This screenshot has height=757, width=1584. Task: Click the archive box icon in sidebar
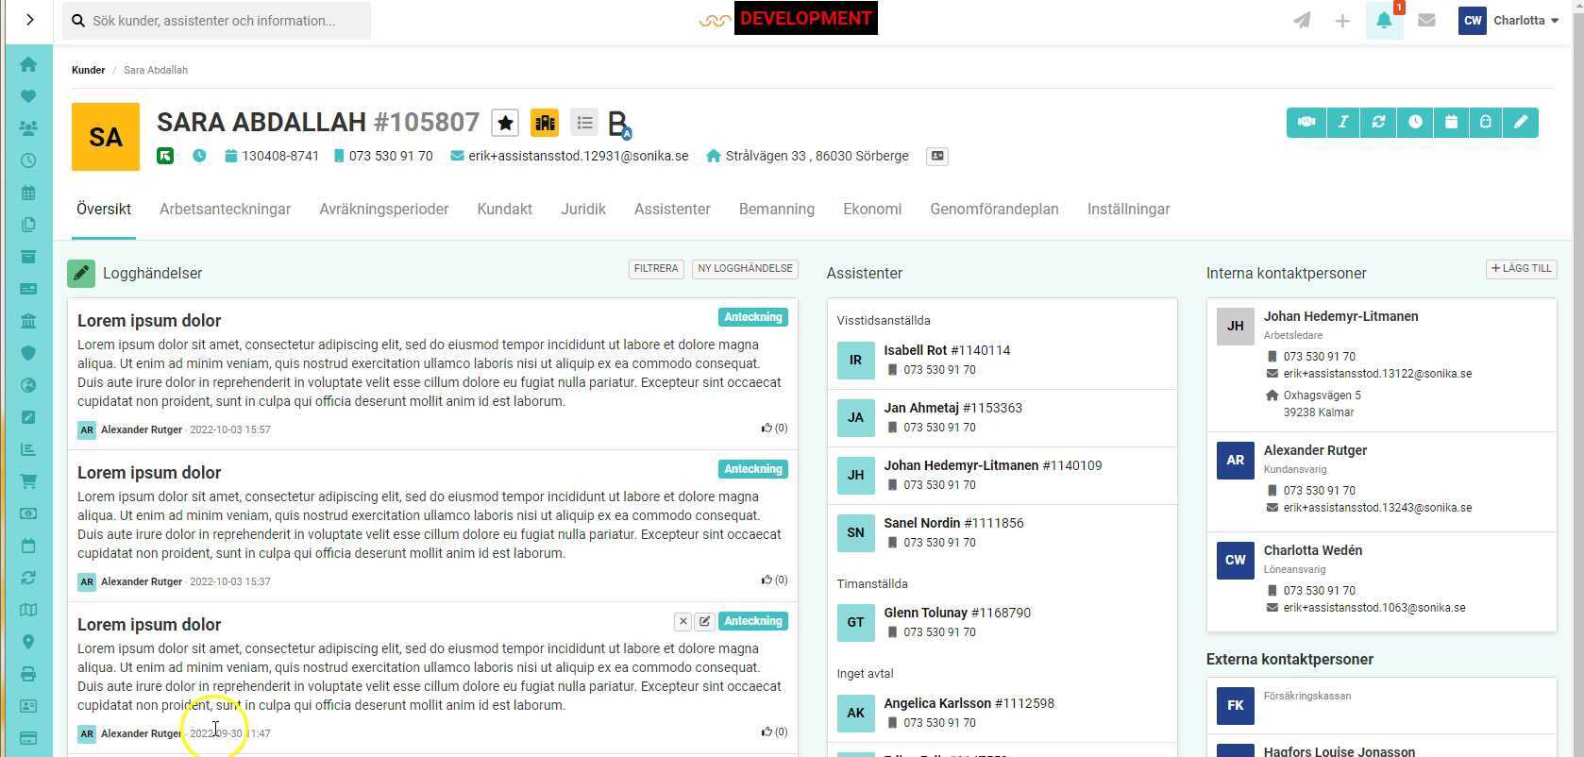coord(28,257)
